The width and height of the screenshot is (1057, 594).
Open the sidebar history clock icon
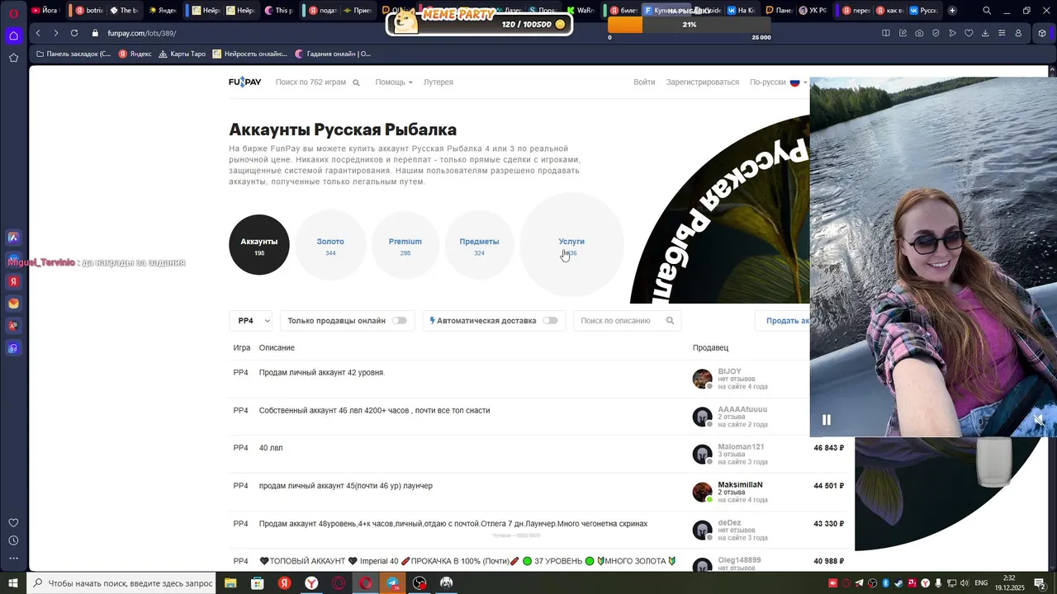pos(13,540)
